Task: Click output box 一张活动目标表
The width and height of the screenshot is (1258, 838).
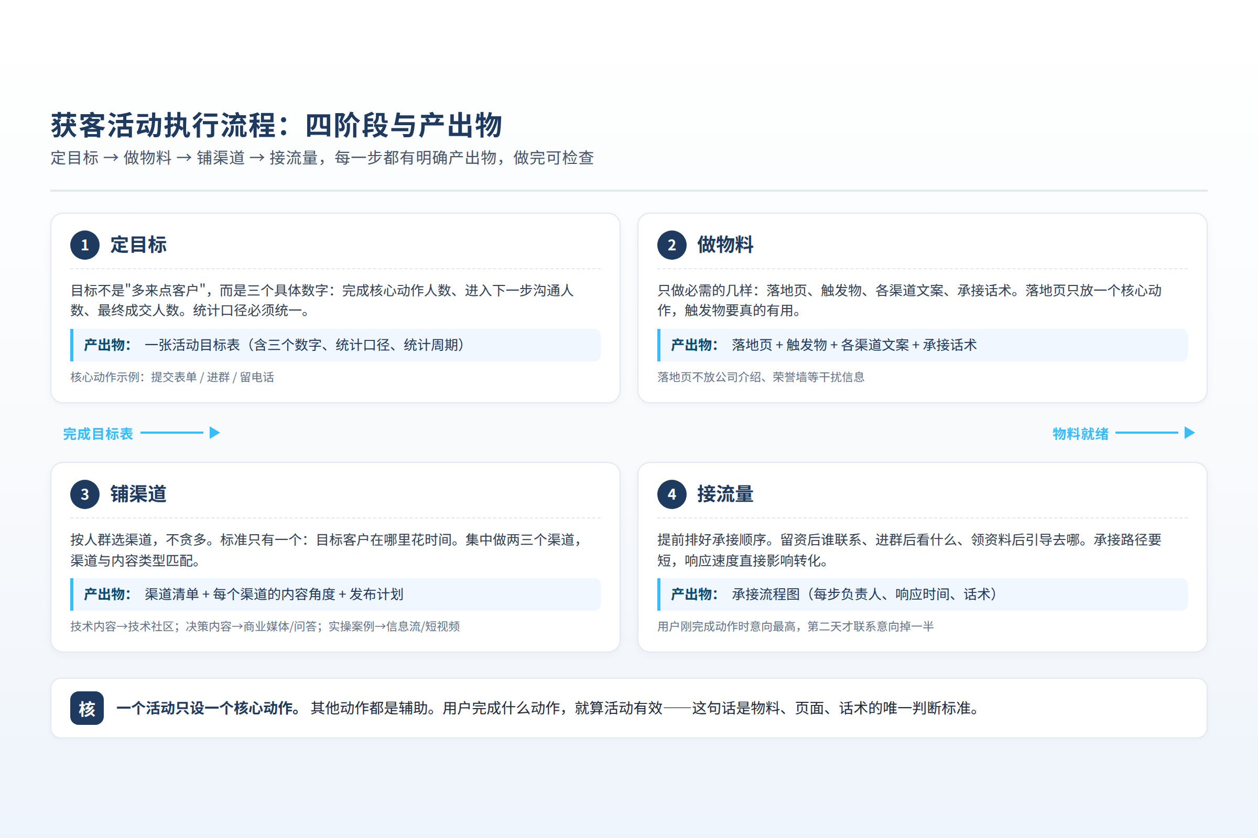Action: pos(335,345)
